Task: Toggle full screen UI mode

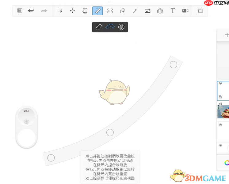Action: pos(200,11)
